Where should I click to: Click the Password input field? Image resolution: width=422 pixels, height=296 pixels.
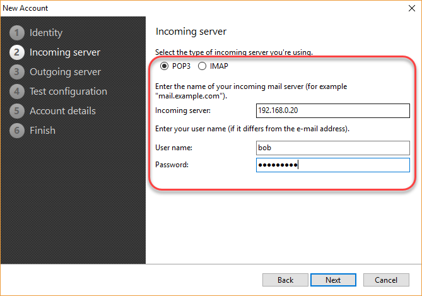pyautogui.click(x=333, y=165)
